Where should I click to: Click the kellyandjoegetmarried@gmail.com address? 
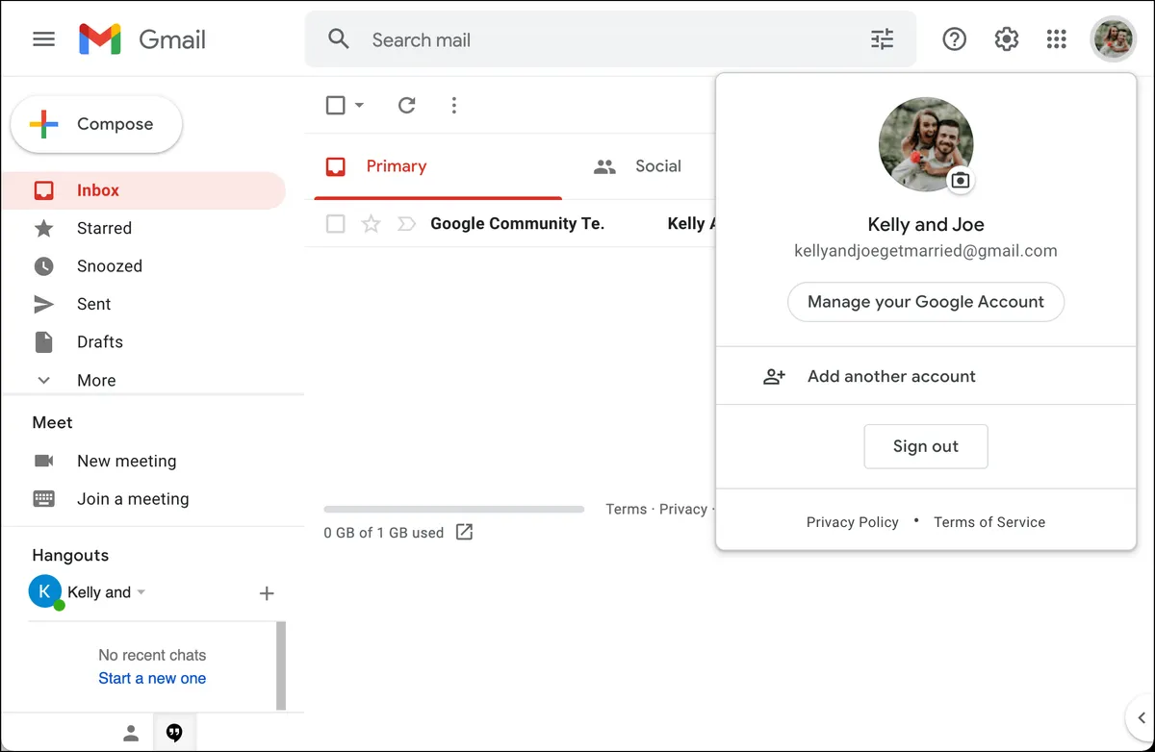coord(926,251)
